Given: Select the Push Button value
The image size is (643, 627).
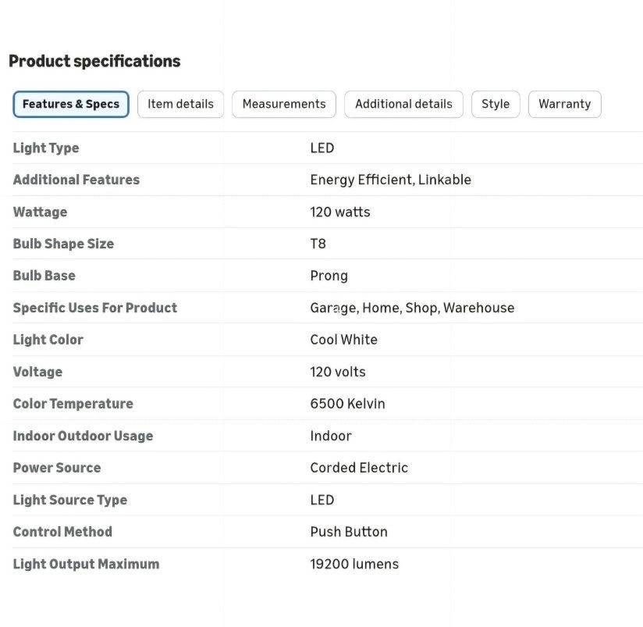Looking at the screenshot, I should tap(349, 532).
